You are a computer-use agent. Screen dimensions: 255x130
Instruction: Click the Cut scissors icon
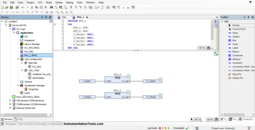pyautogui.click(x=32, y=7)
